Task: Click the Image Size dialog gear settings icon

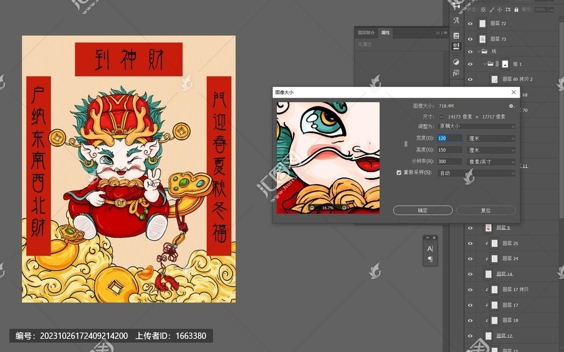Action: pyautogui.click(x=511, y=106)
